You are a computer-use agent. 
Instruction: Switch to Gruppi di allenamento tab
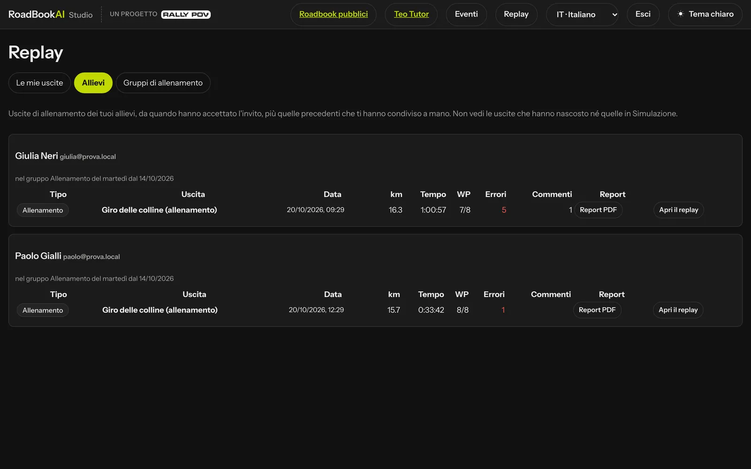coord(163,83)
